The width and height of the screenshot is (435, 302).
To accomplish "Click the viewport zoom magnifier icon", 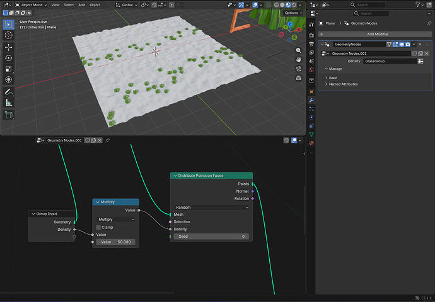I will click(x=298, y=50).
